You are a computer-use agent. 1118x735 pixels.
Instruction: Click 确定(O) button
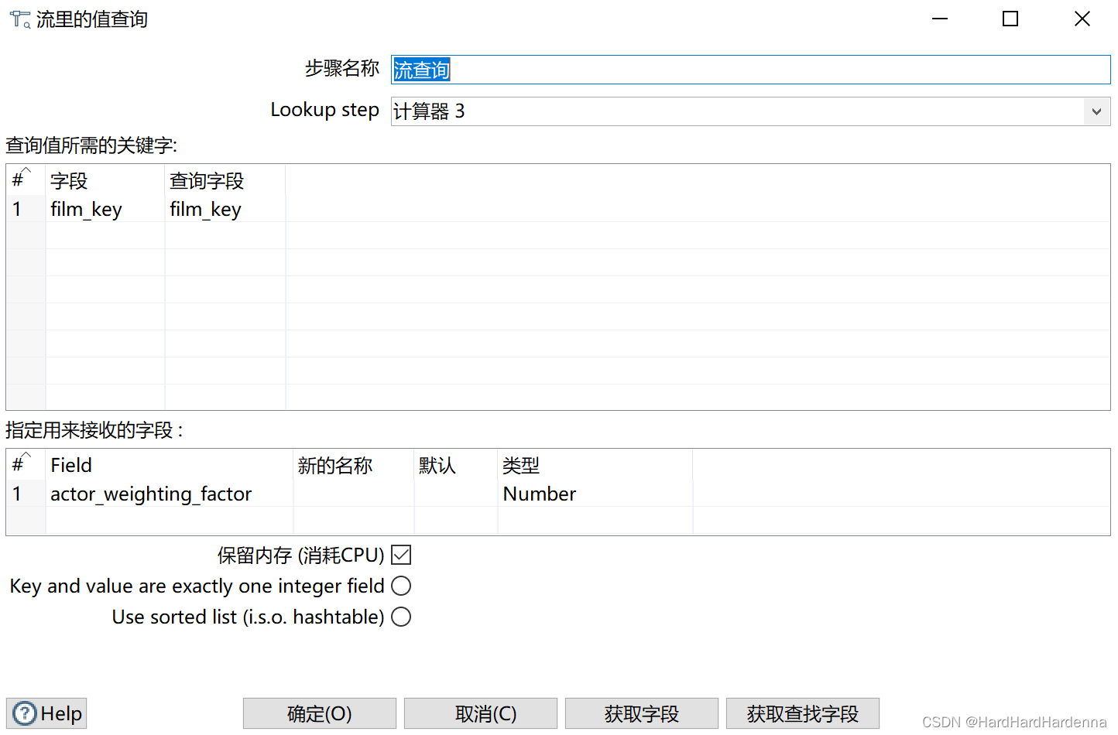[320, 713]
